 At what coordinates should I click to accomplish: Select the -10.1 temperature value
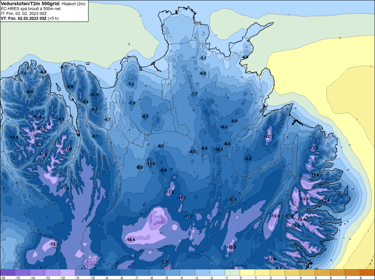point(218,150)
